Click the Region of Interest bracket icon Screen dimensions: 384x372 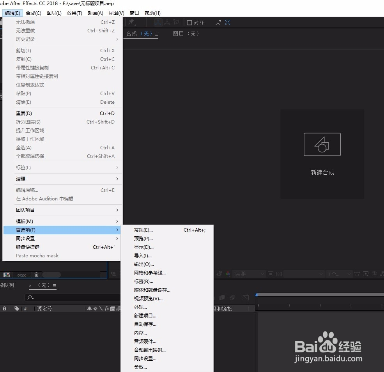click(x=270, y=274)
